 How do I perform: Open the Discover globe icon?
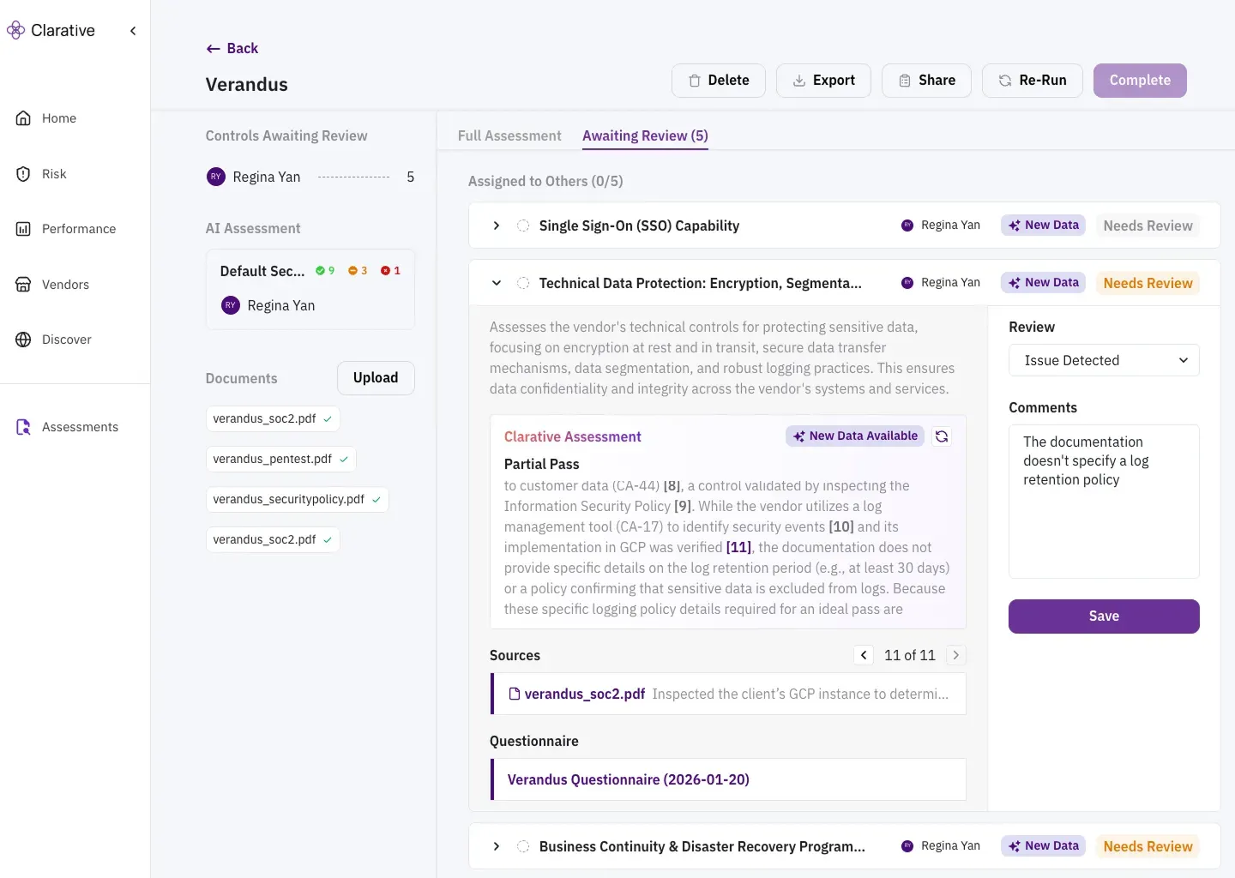pos(23,340)
